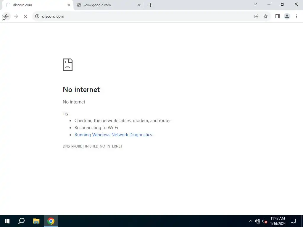Open Windows taskbar search
Screen dimensions: 303x227
tap(21, 221)
